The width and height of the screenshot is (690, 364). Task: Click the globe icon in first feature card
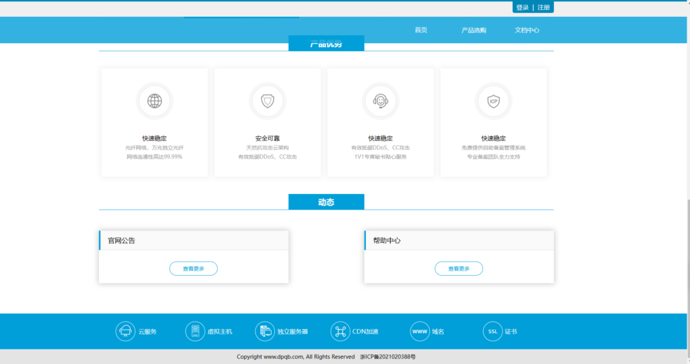tap(154, 101)
